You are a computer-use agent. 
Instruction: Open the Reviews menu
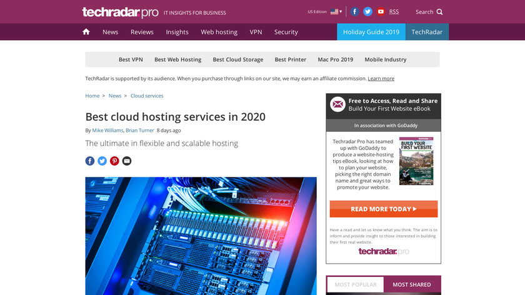tap(142, 32)
